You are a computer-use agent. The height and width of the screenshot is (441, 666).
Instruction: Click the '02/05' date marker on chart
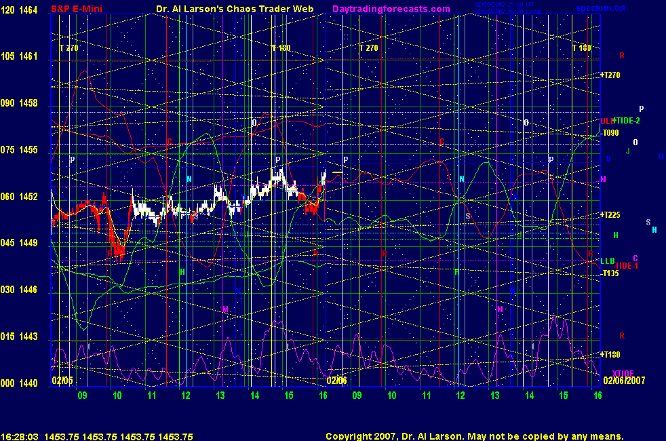pos(62,380)
